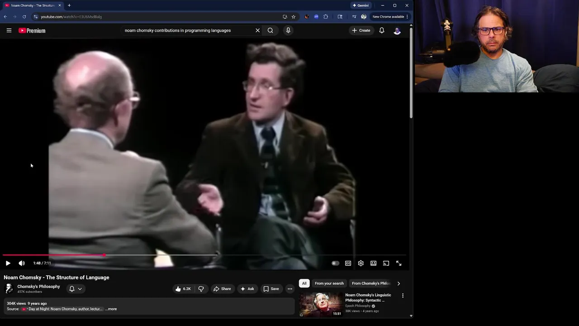Viewport: 579px width, 326px height.
Task: Install app icon in address bar
Action: pyautogui.click(x=285, y=17)
